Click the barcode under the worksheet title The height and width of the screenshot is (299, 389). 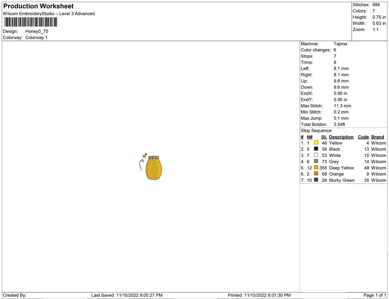tap(30, 22)
